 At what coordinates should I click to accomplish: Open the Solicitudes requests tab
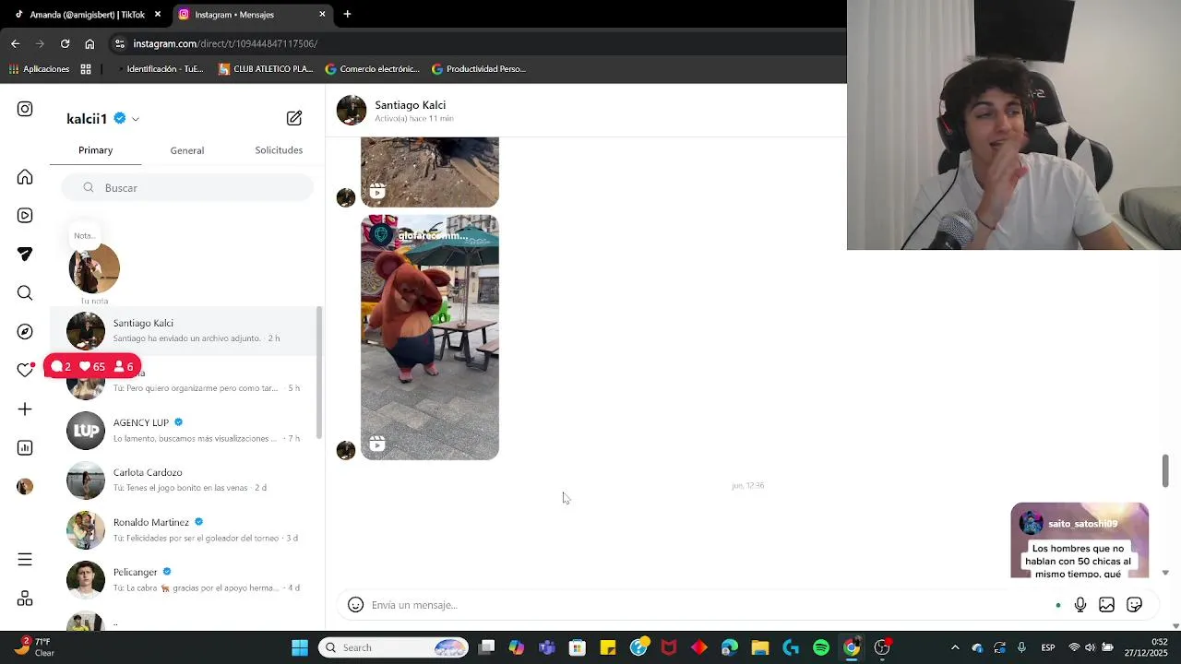pyautogui.click(x=279, y=150)
